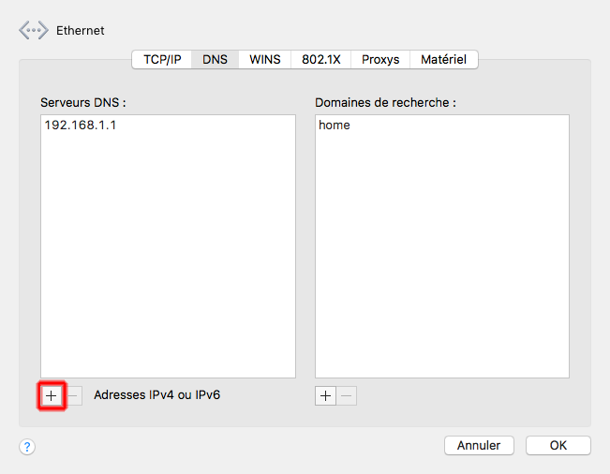This screenshot has width=610, height=474.
Task: Show the Proxys tab
Action: point(380,59)
